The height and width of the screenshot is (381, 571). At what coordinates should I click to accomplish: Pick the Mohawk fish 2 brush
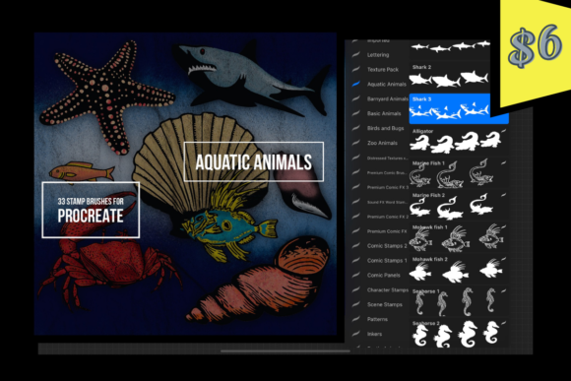[459, 270]
